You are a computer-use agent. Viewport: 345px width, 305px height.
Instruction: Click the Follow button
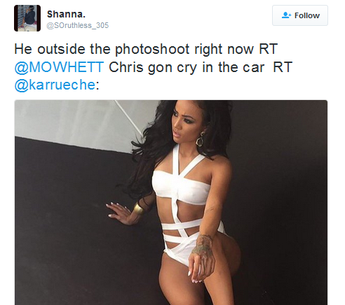(x=300, y=15)
